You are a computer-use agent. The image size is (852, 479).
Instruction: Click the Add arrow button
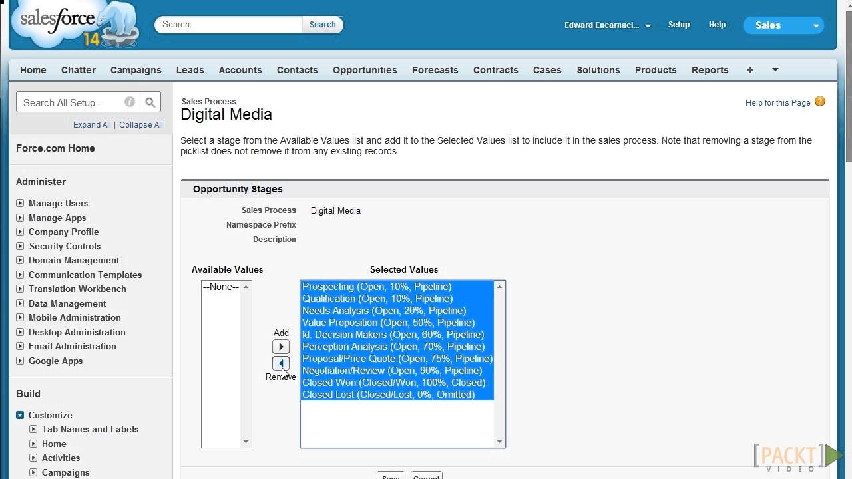[281, 347]
